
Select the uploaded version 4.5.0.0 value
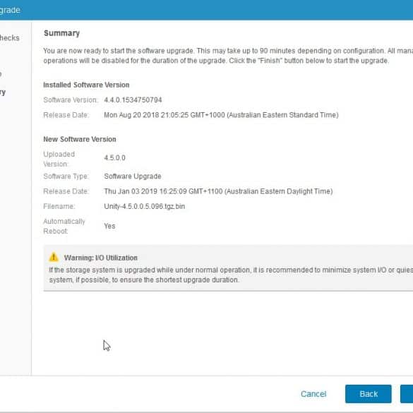pyautogui.click(x=114, y=157)
